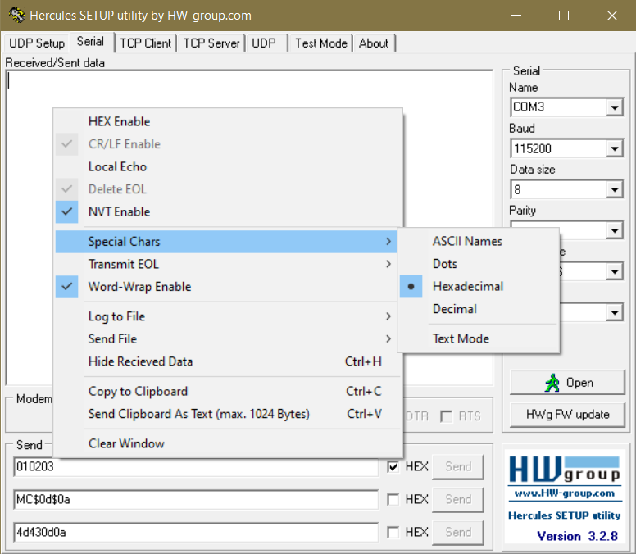Select Hexadecimal special chars option

coord(479,286)
